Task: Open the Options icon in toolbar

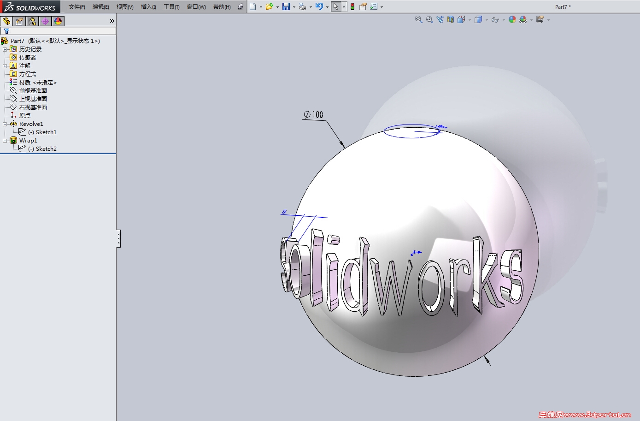Action: coord(374,6)
